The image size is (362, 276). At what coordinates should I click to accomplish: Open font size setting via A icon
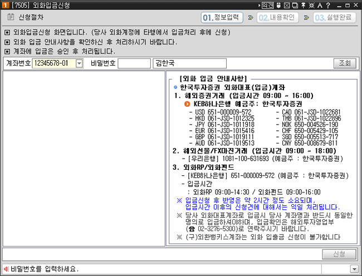[320, 5]
